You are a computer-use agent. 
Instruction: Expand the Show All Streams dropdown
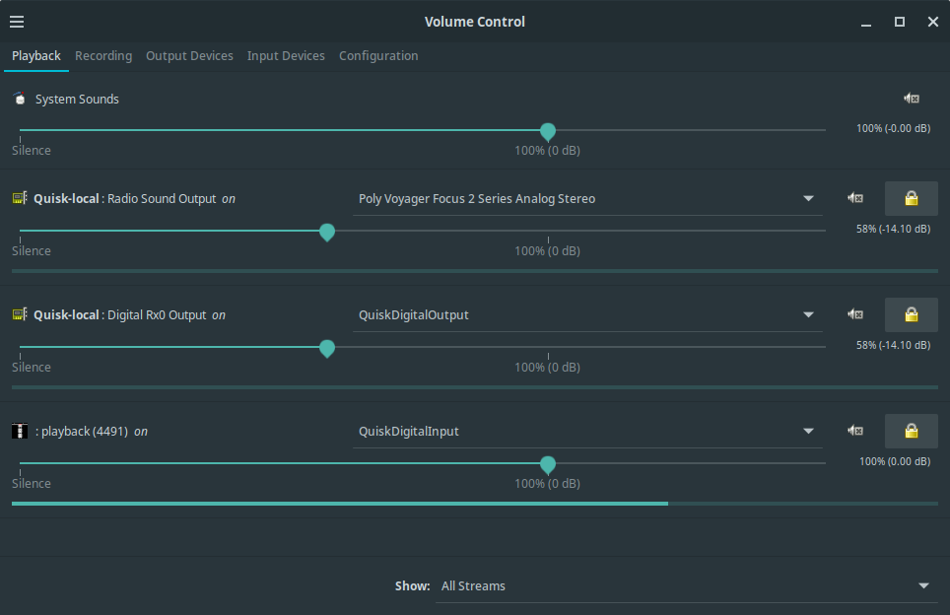click(x=685, y=586)
